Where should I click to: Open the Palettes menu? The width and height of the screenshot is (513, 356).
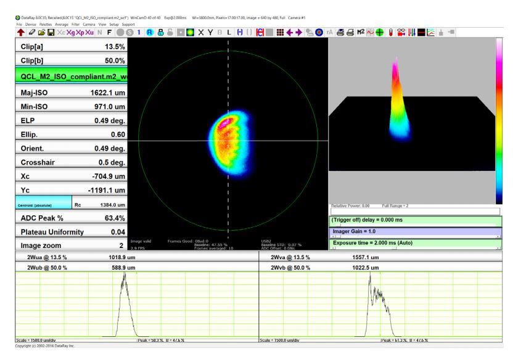click(x=46, y=24)
